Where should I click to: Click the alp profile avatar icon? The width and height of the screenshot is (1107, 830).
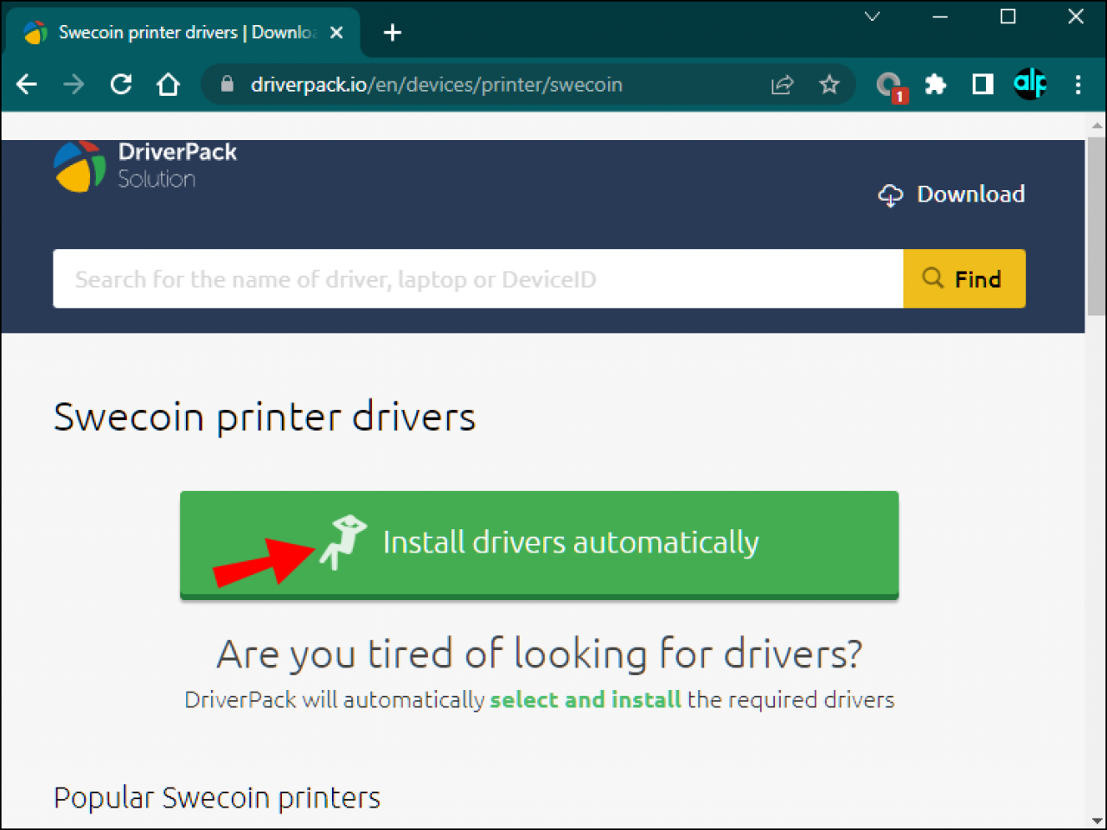[1030, 84]
